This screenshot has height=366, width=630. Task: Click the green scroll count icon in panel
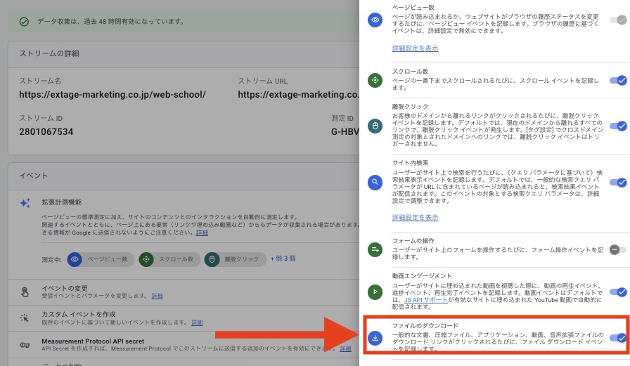tap(375, 80)
